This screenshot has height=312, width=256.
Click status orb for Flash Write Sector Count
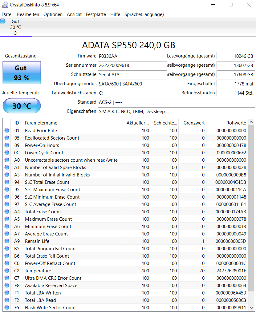click(x=7, y=307)
